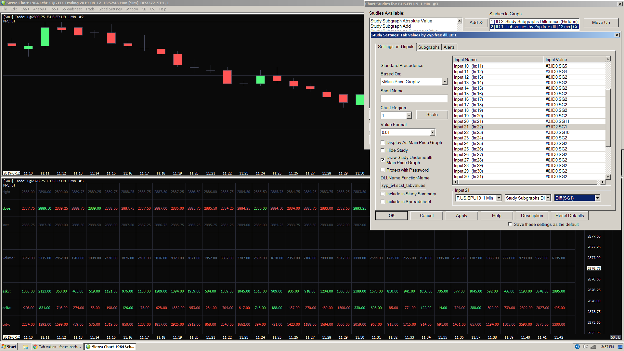The image size is (624, 351).
Task: Enable the Hide Study checkbox
Action: 383,150
